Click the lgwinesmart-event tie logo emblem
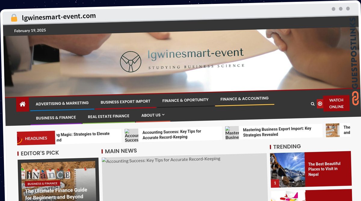Image resolution: width=361 pixels, height=201 pixels. (x=131, y=61)
